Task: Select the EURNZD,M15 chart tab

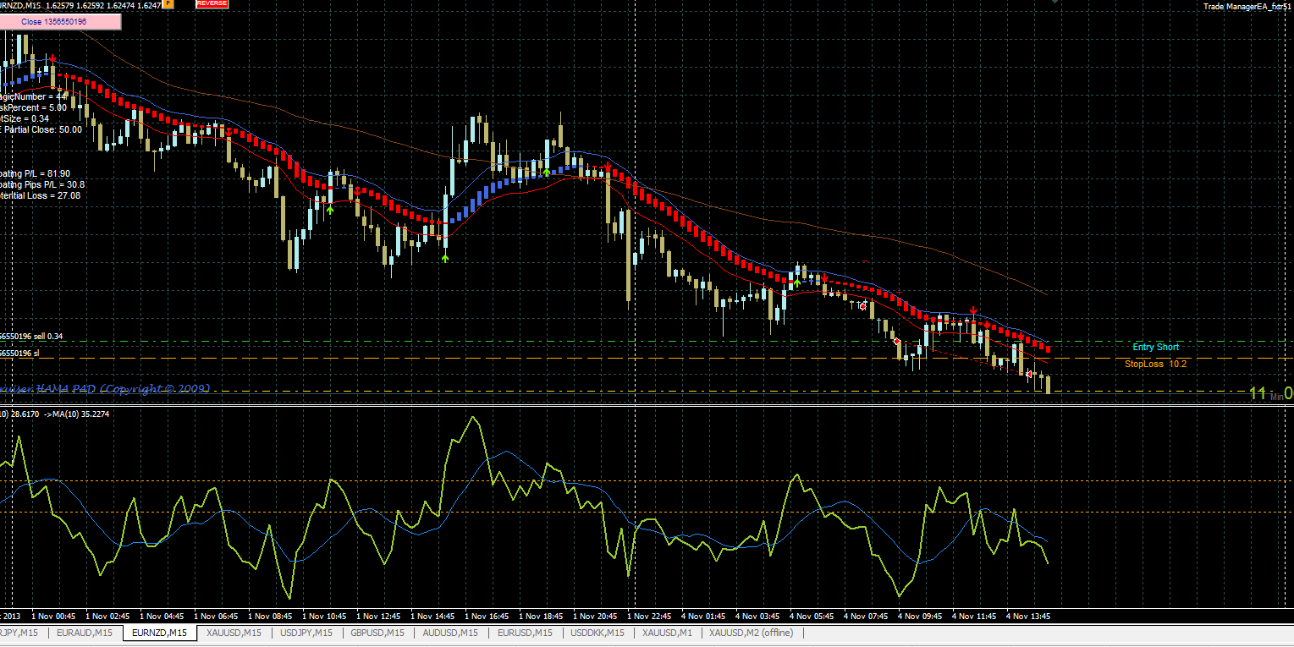Action: [x=160, y=633]
